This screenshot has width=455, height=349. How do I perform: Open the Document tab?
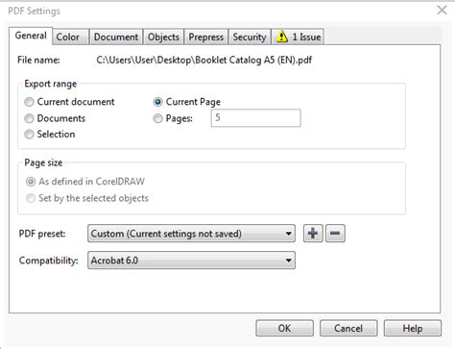coord(116,37)
